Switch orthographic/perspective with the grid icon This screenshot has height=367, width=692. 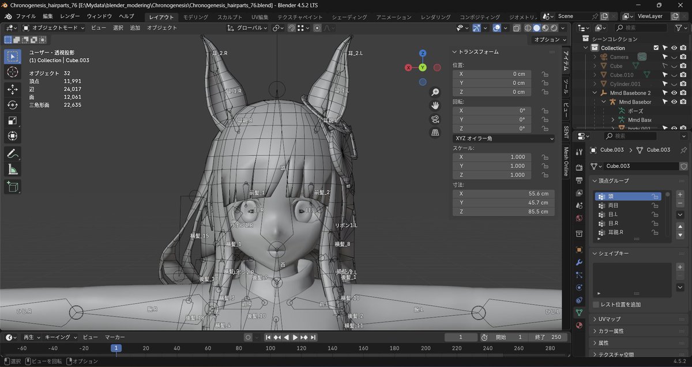click(x=435, y=133)
